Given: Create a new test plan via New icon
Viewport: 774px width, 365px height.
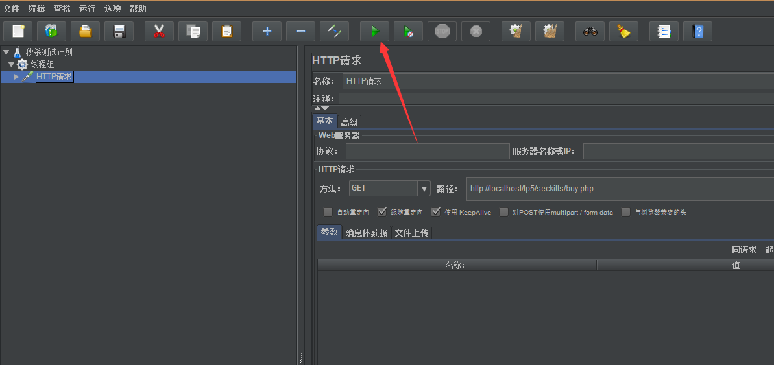Looking at the screenshot, I should (x=18, y=32).
